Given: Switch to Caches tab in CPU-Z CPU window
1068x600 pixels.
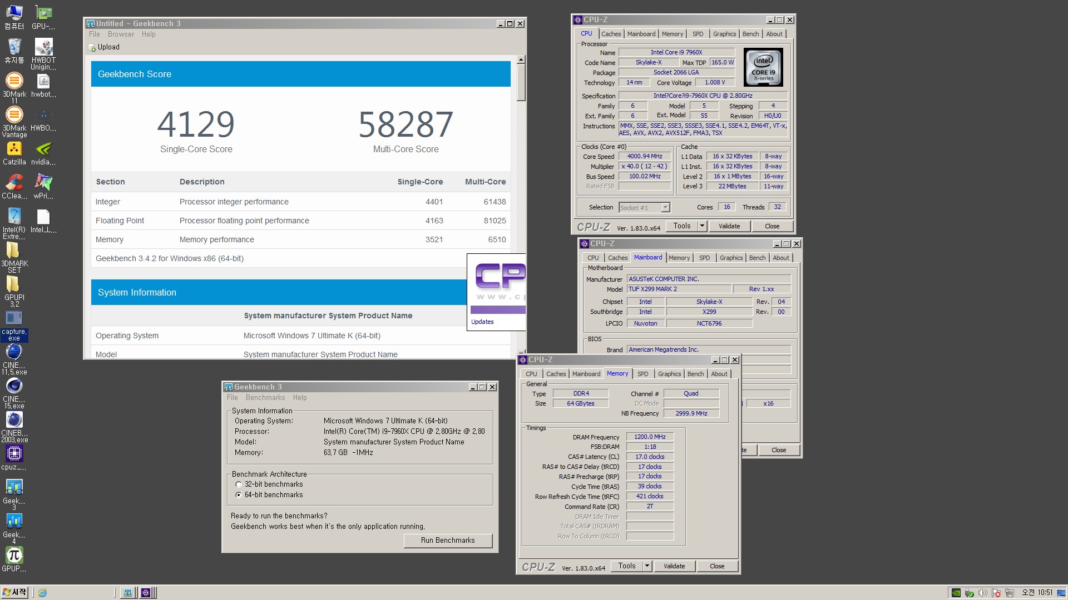Looking at the screenshot, I should (611, 34).
